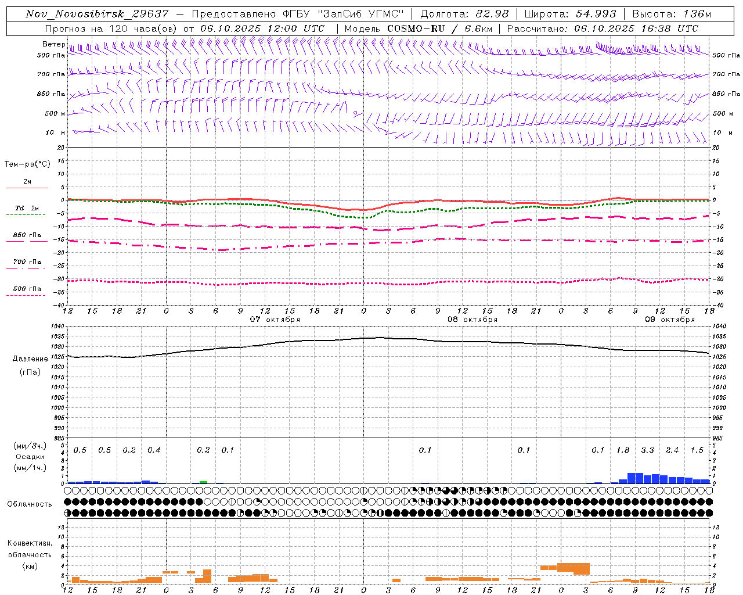Click the forecast start time 06.10.2025 12:00 UTC

[x=262, y=28]
